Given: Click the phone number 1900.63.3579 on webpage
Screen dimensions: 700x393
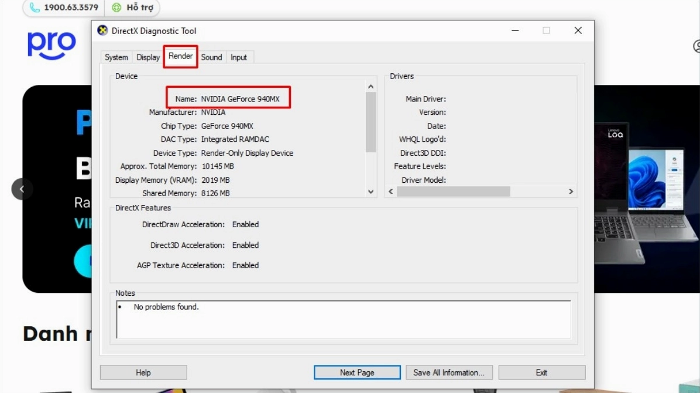Looking at the screenshot, I should click(x=71, y=7).
